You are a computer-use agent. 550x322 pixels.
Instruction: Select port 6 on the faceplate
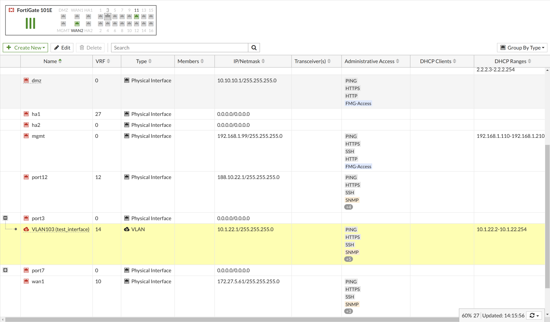pyautogui.click(x=115, y=24)
